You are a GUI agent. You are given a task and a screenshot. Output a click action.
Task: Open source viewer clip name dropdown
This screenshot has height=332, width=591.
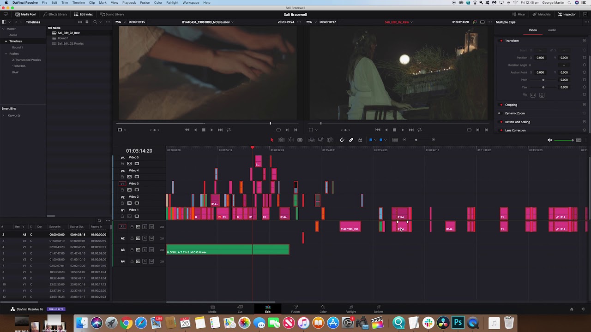point(231,22)
